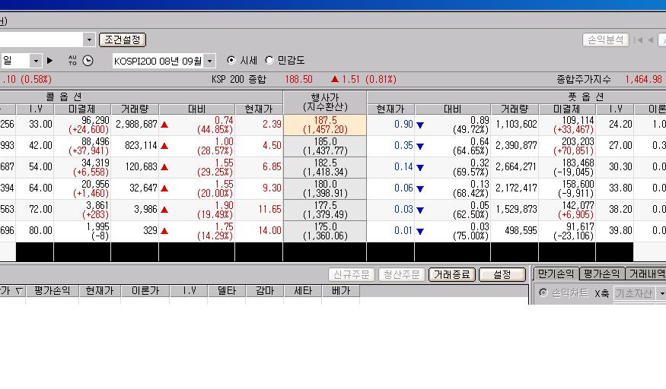Jump to first using the skip-back icon
The height and width of the screenshot is (389, 666).
coord(638,40)
